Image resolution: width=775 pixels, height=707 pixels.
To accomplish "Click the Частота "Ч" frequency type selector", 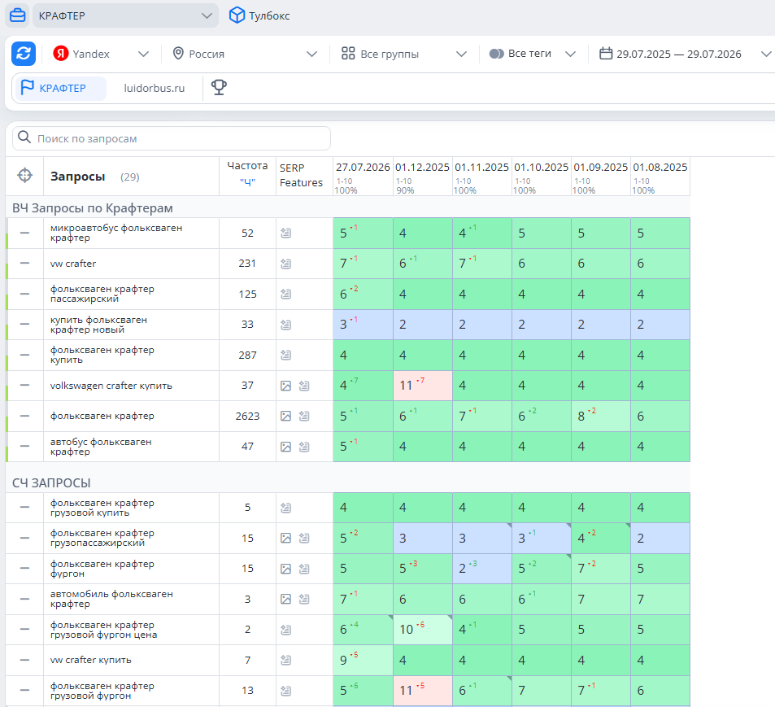I will pyautogui.click(x=247, y=181).
